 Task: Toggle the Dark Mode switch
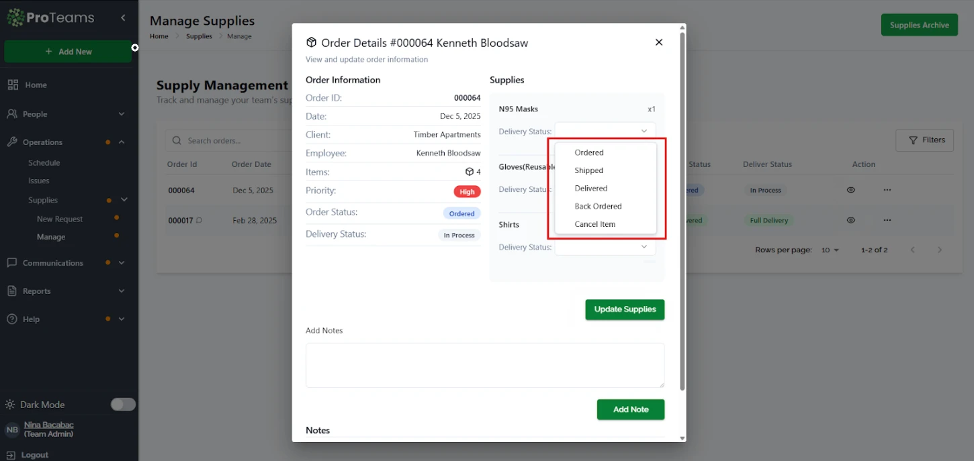click(x=123, y=405)
